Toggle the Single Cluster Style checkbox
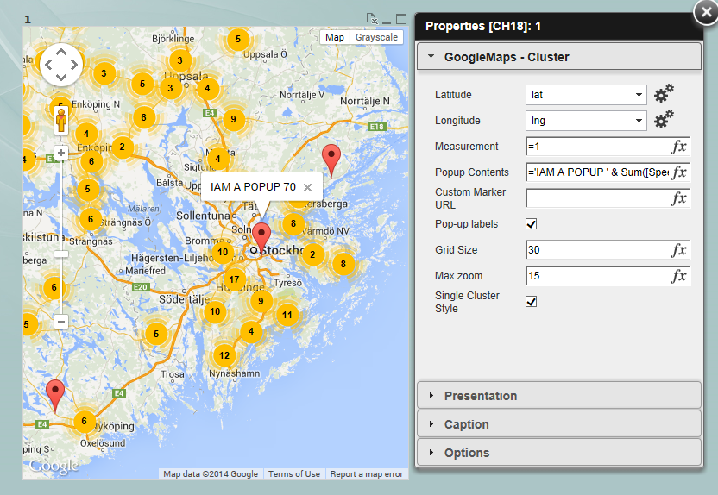The width and height of the screenshot is (718, 495). 532,302
